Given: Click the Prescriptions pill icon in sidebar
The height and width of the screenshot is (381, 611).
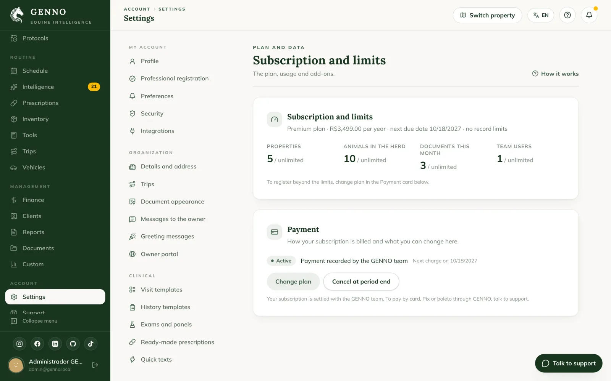Looking at the screenshot, I should [x=14, y=103].
